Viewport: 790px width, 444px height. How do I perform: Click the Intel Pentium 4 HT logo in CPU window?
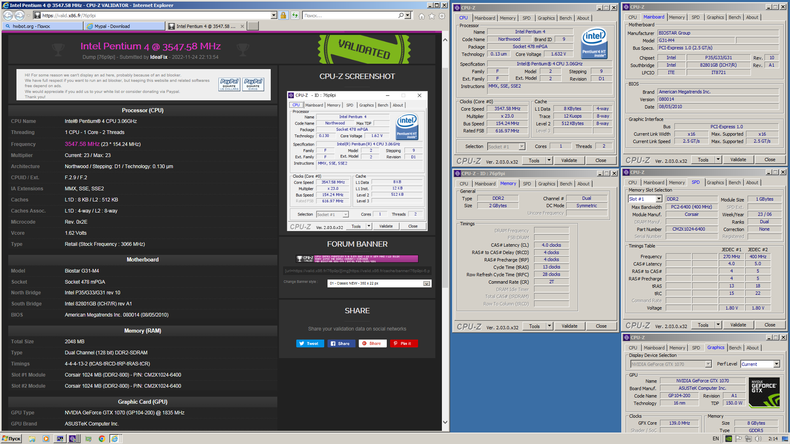click(594, 43)
